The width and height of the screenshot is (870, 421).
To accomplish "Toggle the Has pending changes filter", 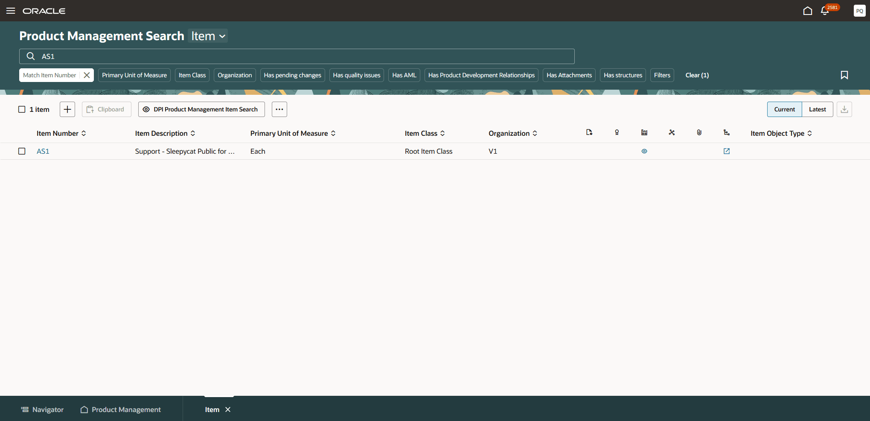I will click(293, 75).
